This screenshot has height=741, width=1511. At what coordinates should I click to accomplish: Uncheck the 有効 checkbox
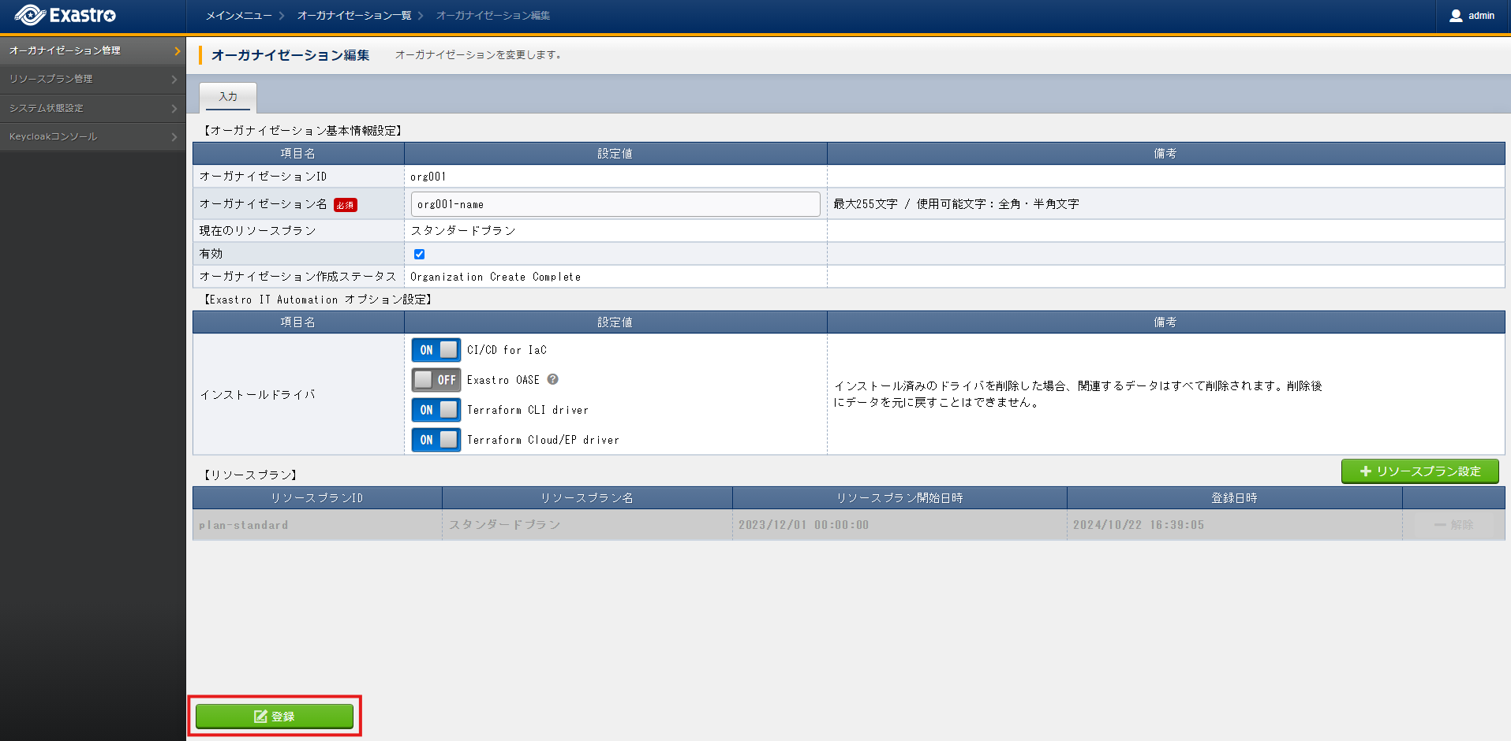tap(419, 254)
